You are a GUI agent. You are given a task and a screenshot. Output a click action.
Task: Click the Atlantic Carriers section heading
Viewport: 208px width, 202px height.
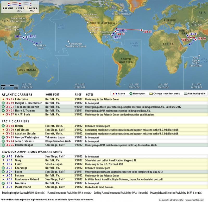[17, 95]
